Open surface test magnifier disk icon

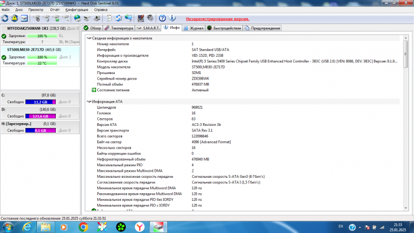tap(66, 18)
